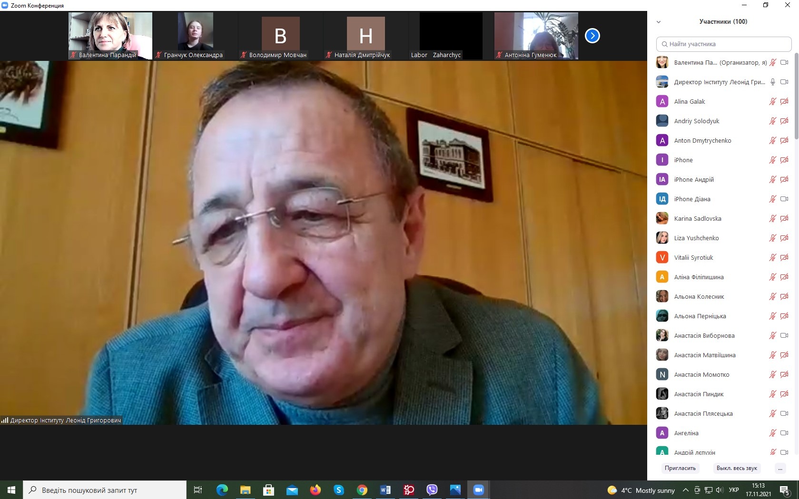This screenshot has width=799, height=499.
Task: Collapse the participants panel chevron
Action: tap(659, 22)
